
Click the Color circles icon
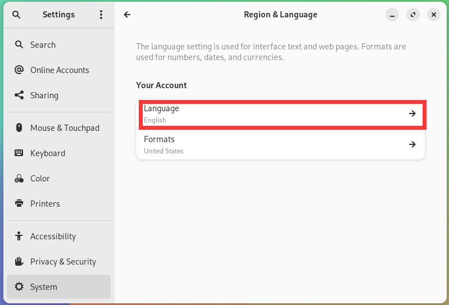point(19,179)
